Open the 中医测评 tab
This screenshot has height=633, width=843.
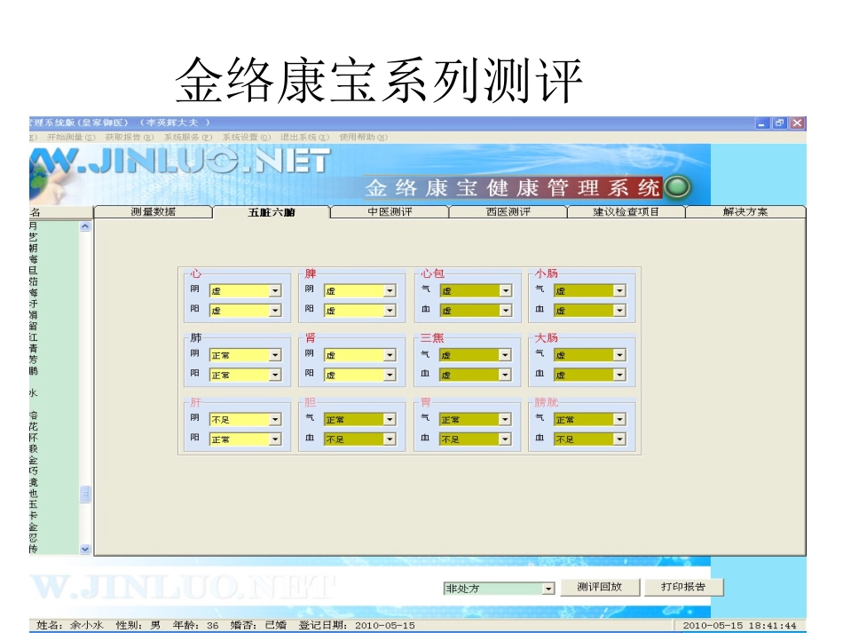pos(390,212)
